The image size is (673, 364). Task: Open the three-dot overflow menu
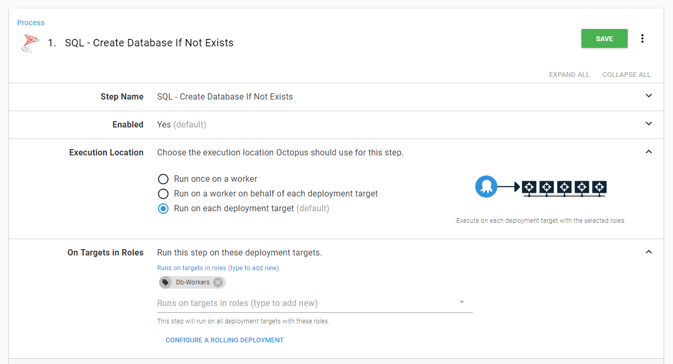(x=642, y=38)
